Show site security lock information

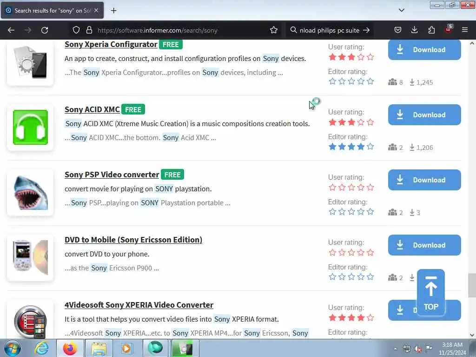click(89, 30)
